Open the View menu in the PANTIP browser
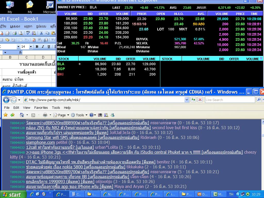This screenshot has height=198, width=264. [x=27, y=108]
